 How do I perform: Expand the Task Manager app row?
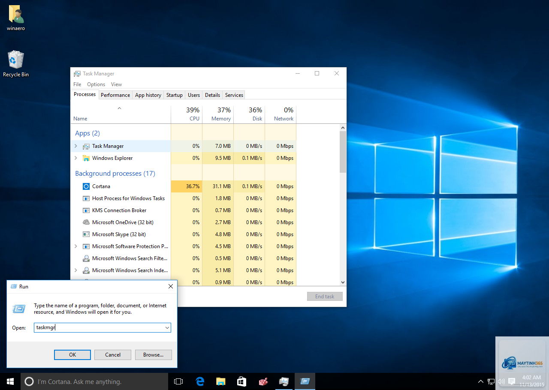76,146
